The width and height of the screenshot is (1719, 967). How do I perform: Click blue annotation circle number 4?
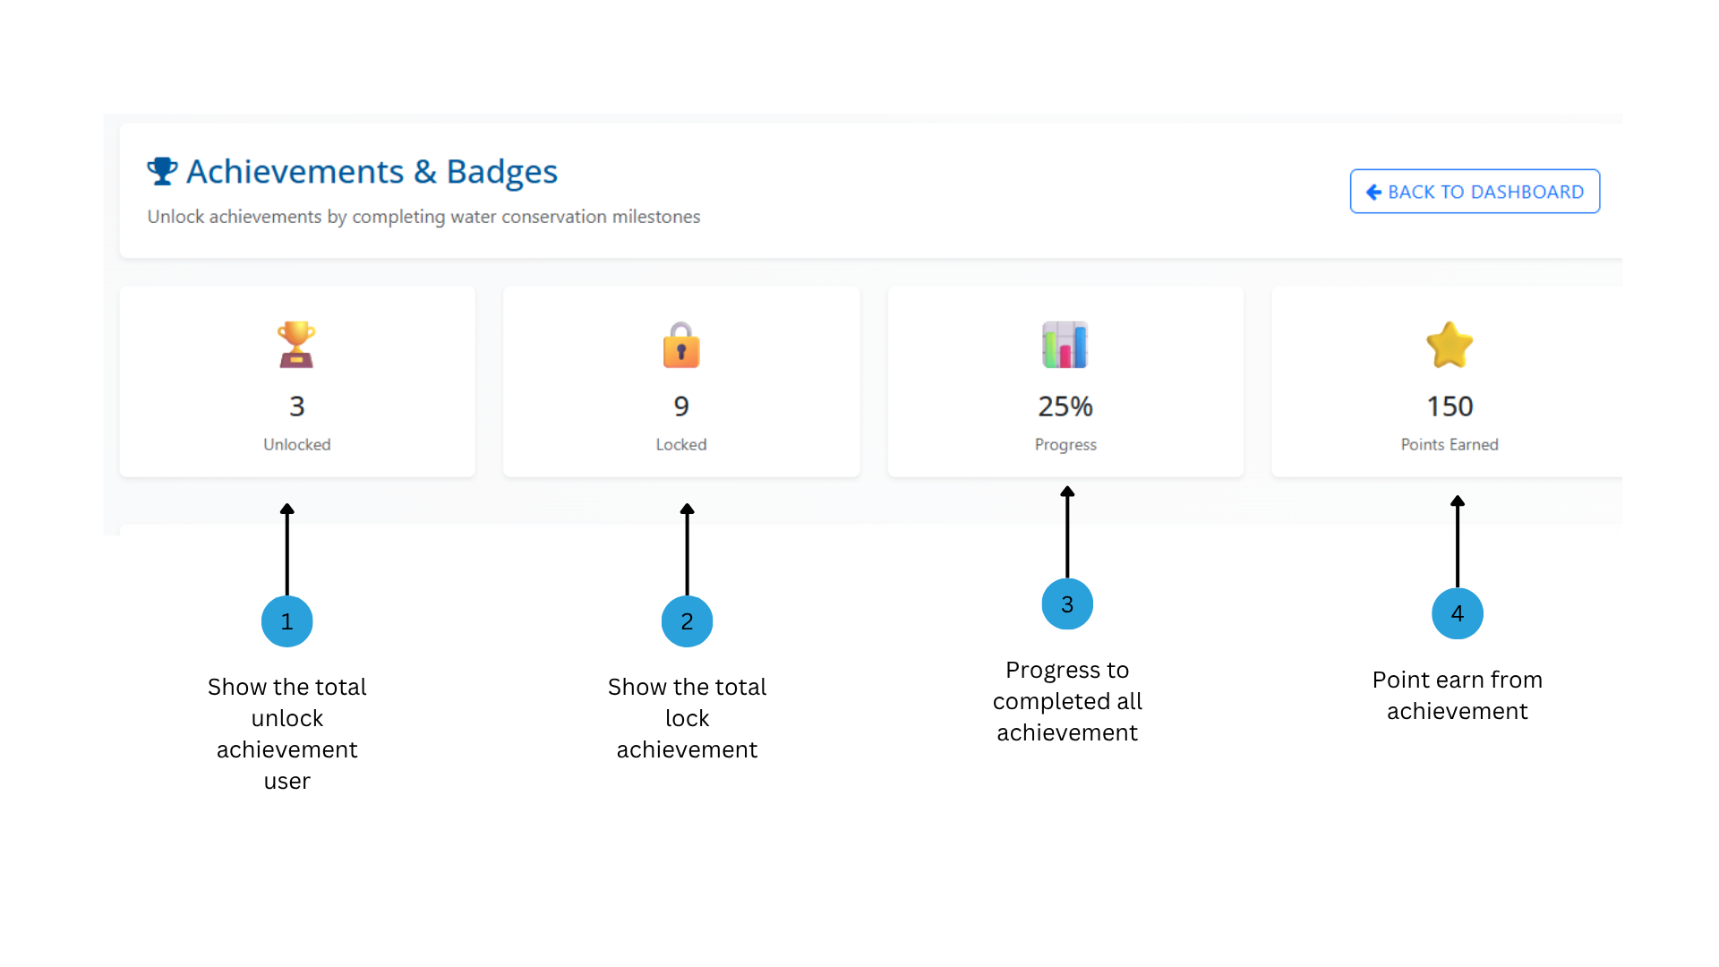[x=1458, y=613]
